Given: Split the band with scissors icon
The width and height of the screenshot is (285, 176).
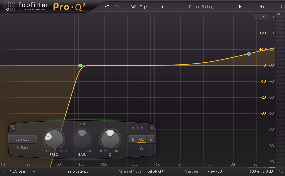Looking at the screenshot, I should click(x=142, y=148).
